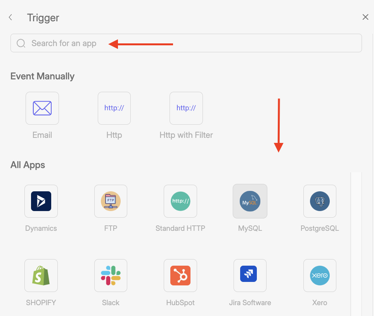The height and width of the screenshot is (316, 374).
Task: Click the MySQL label text
Action: pos(250,228)
